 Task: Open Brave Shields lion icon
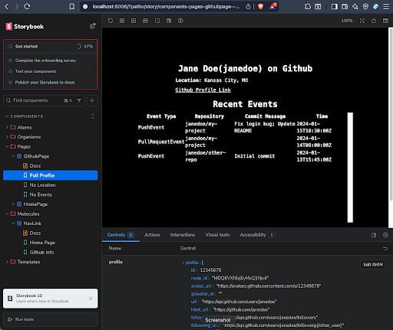pyautogui.click(x=261, y=7)
